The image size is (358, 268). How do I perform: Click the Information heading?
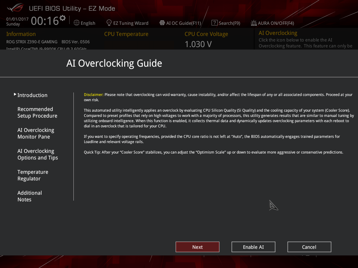coord(21,34)
